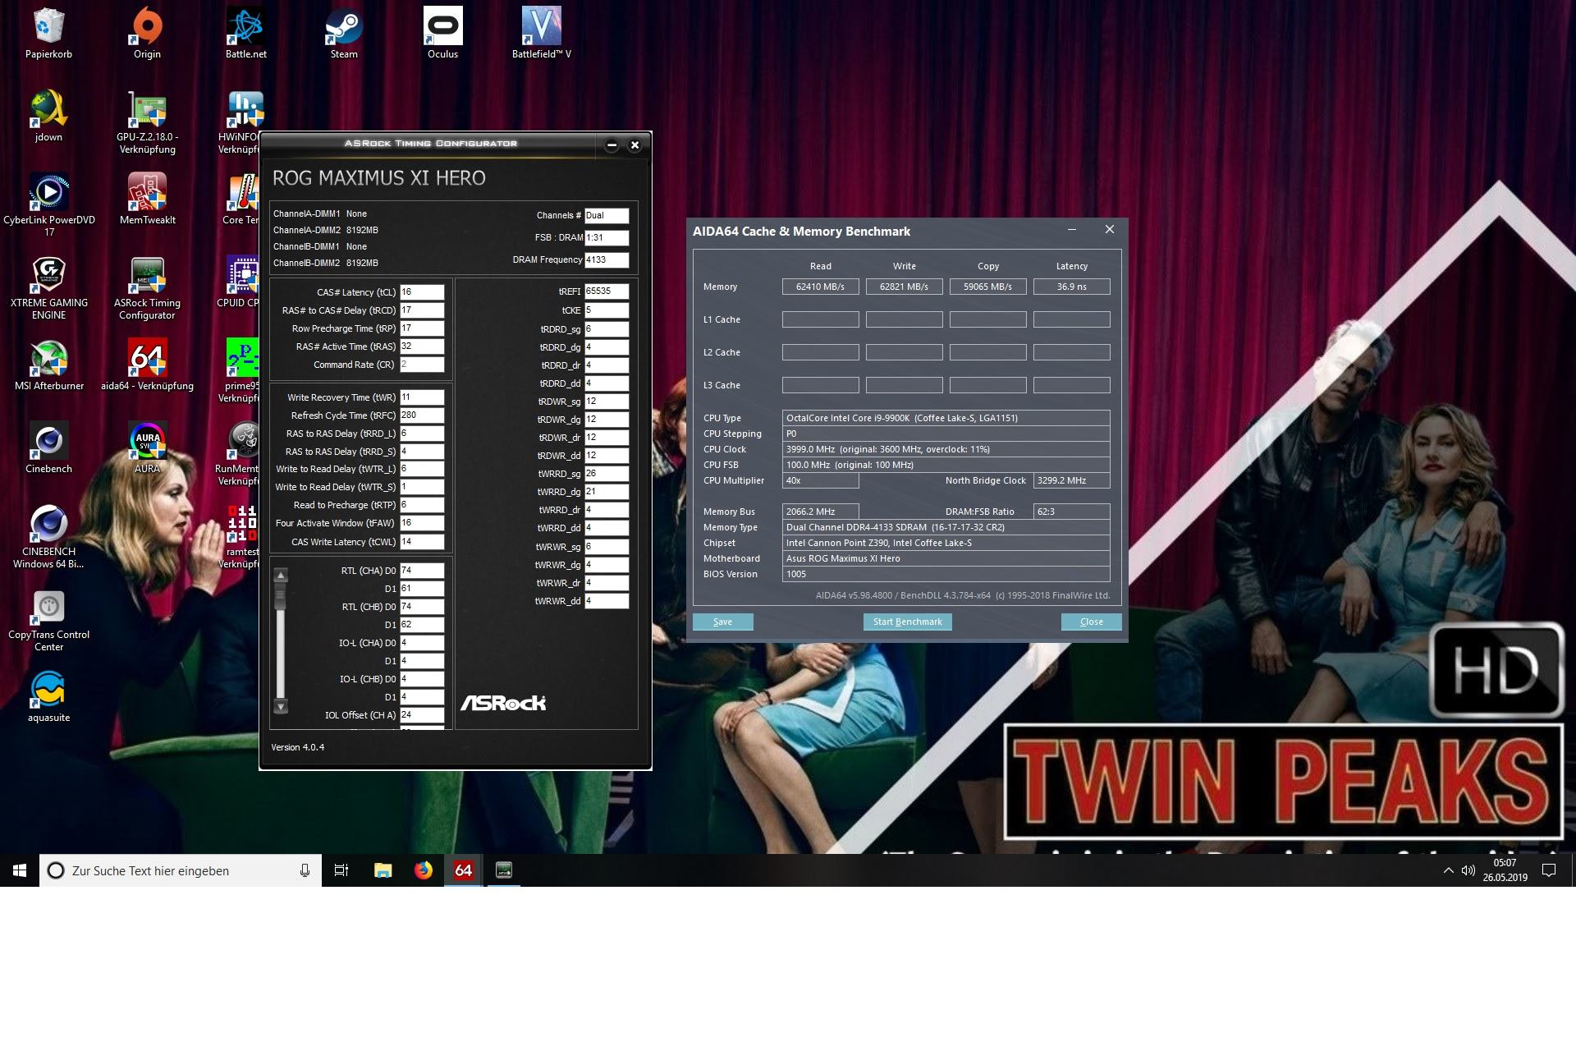Click the Memory Type DDR4-4133 field
The height and width of the screenshot is (1051, 1576).
(x=946, y=527)
